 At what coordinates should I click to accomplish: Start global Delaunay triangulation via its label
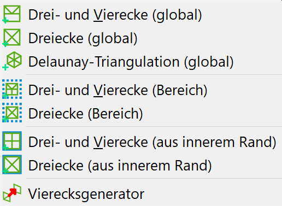click(131, 62)
